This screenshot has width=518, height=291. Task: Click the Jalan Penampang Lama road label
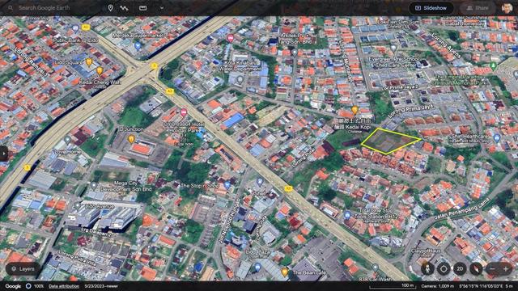(x=461, y=209)
